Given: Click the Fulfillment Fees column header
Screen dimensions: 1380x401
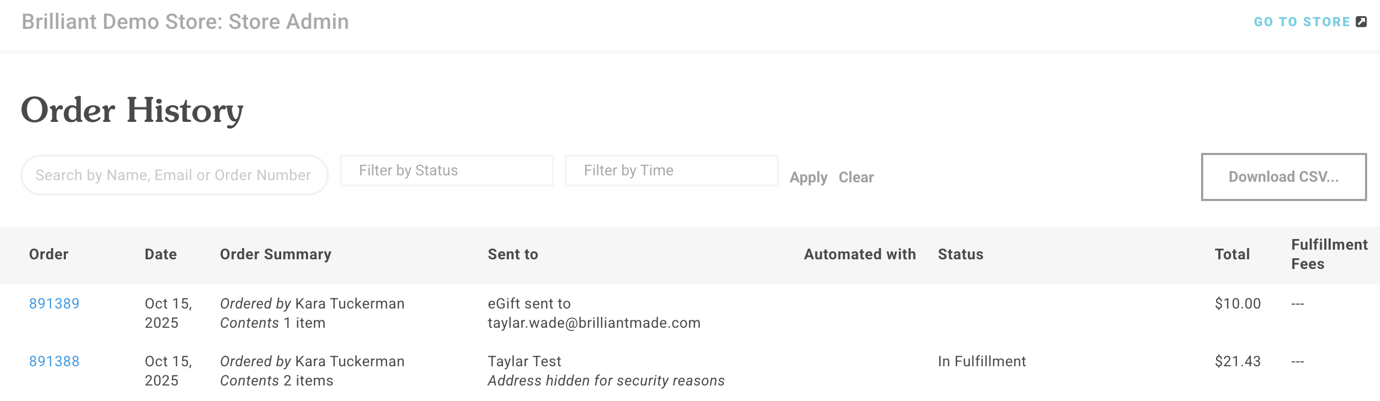Looking at the screenshot, I should [x=1329, y=255].
